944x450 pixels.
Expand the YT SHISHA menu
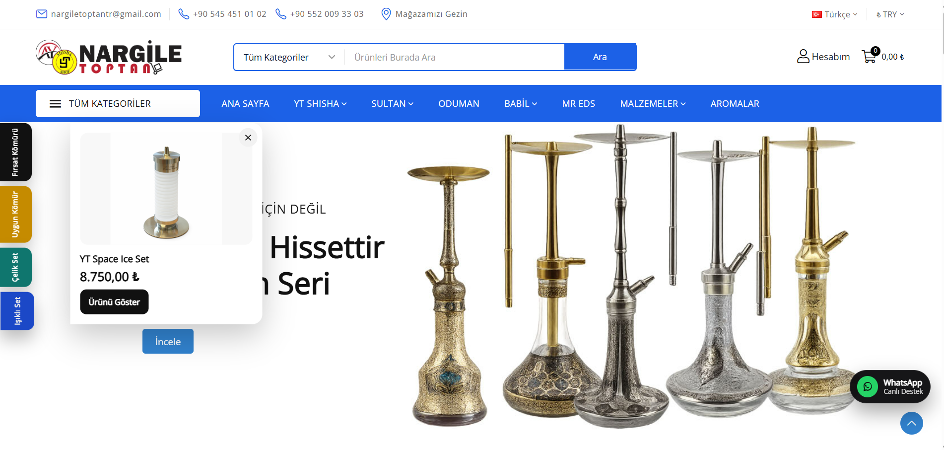320,104
